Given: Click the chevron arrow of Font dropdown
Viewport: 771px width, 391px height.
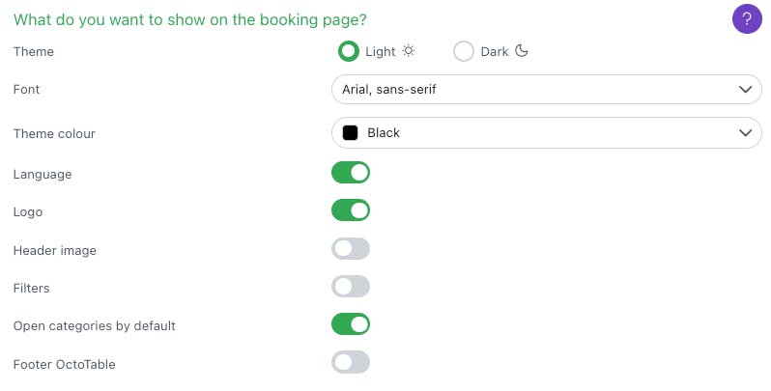Looking at the screenshot, I should coord(744,90).
